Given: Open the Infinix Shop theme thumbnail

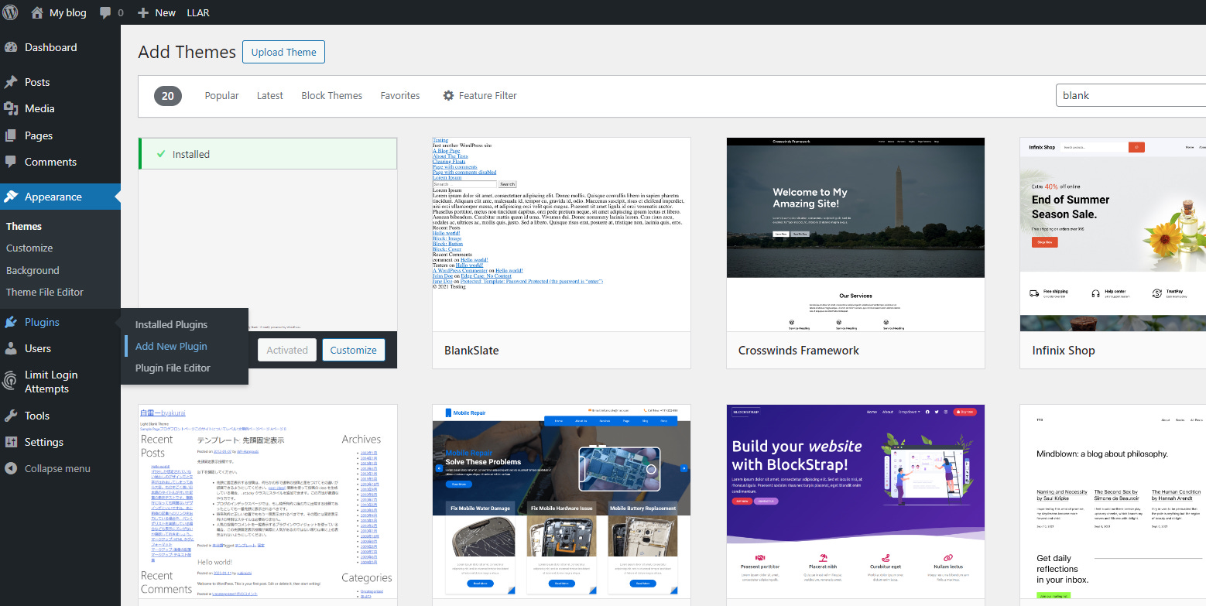Looking at the screenshot, I should coord(1113,235).
